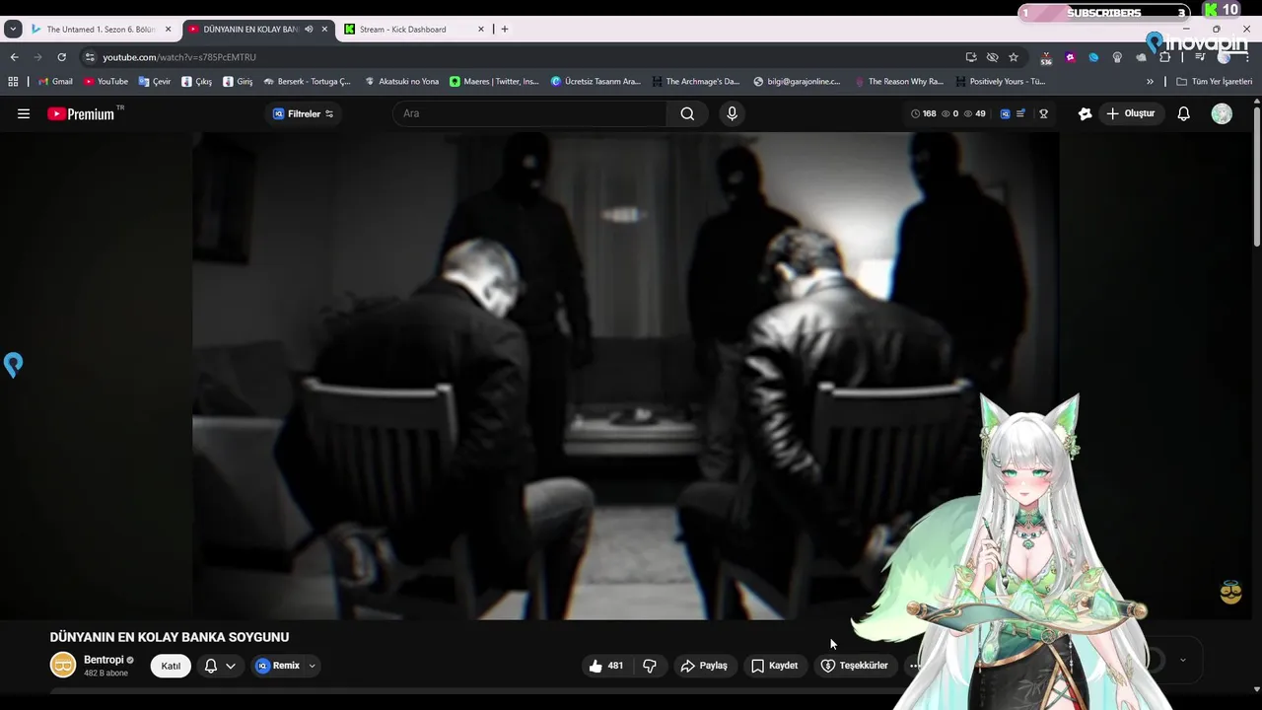Screen dimensions: 1262x710
Task: Open the media control icon in Chrome toolbar
Action: pos(1200,57)
